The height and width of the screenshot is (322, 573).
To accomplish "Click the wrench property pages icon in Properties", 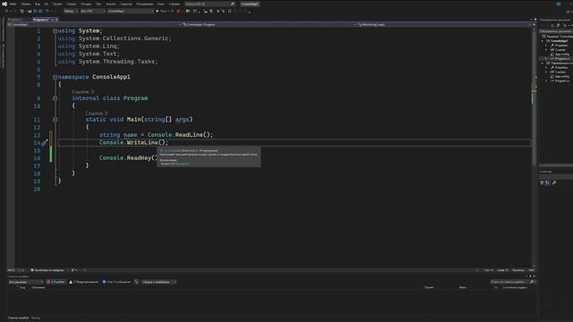I will click(x=554, y=182).
